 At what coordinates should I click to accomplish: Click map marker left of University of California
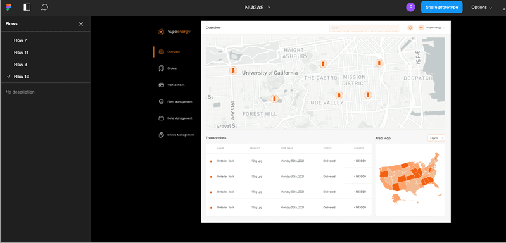coord(232,71)
